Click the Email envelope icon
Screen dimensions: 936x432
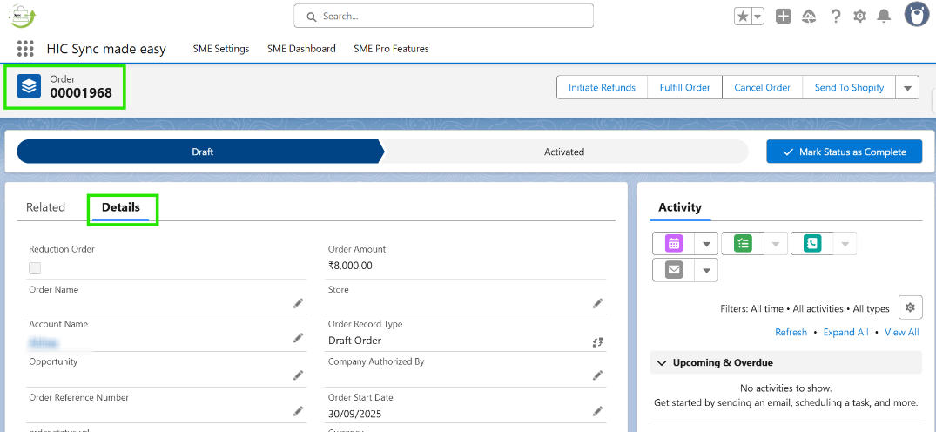click(x=674, y=270)
